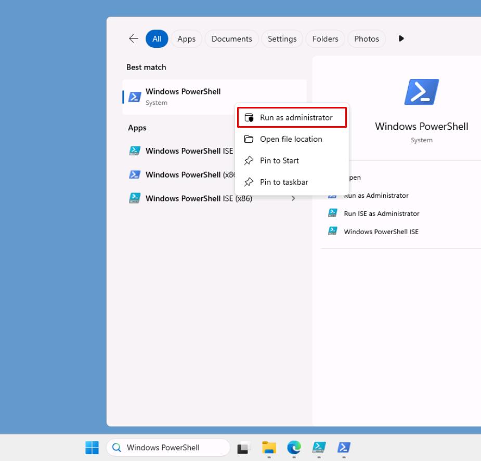Expand Windows PowerShell ISE (x86) chevron
This screenshot has width=481, height=461.
click(x=293, y=198)
